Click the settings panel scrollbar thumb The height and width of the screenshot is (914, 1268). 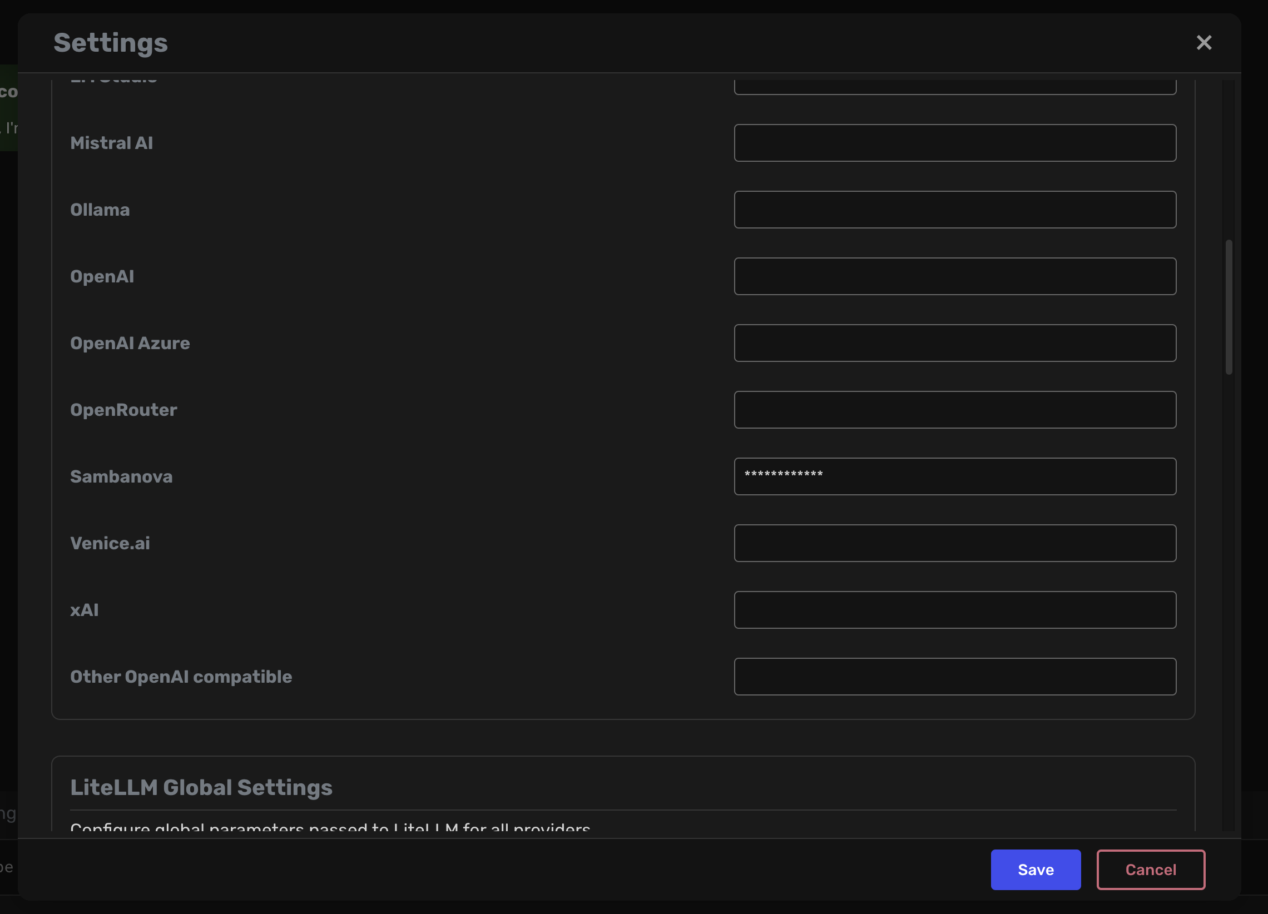click(x=1229, y=306)
